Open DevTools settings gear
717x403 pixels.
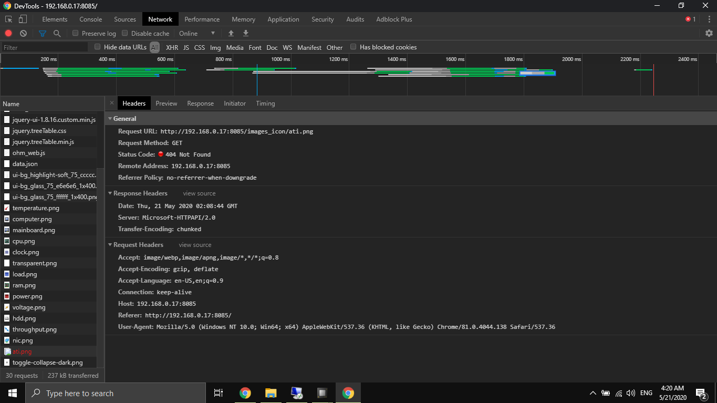point(709,33)
